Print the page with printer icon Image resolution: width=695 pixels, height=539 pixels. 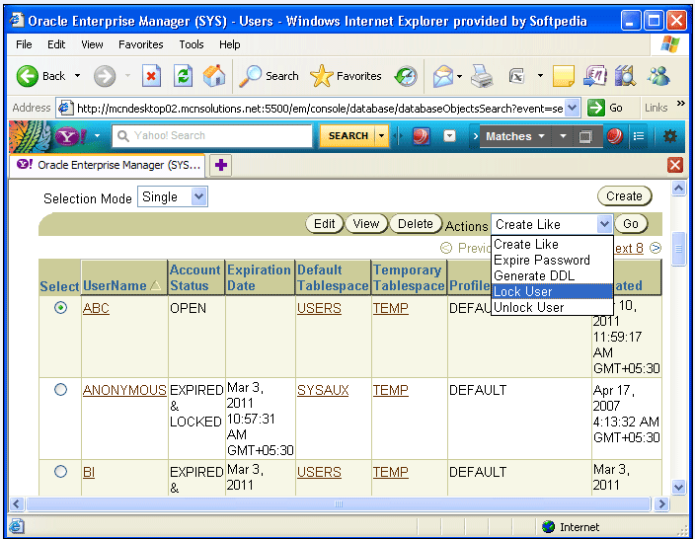pos(482,76)
